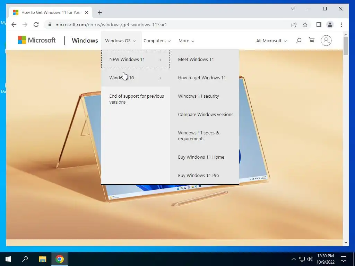Image resolution: width=355 pixels, height=266 pixels.
Task: Open the site search magnifier icon
Action: point(298,41)
